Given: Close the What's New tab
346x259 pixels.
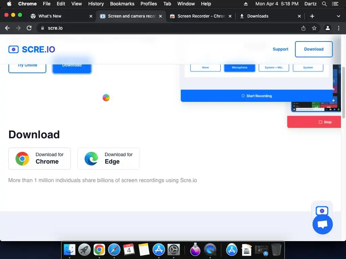Looking at the screenshot, I should click(91, 16).
